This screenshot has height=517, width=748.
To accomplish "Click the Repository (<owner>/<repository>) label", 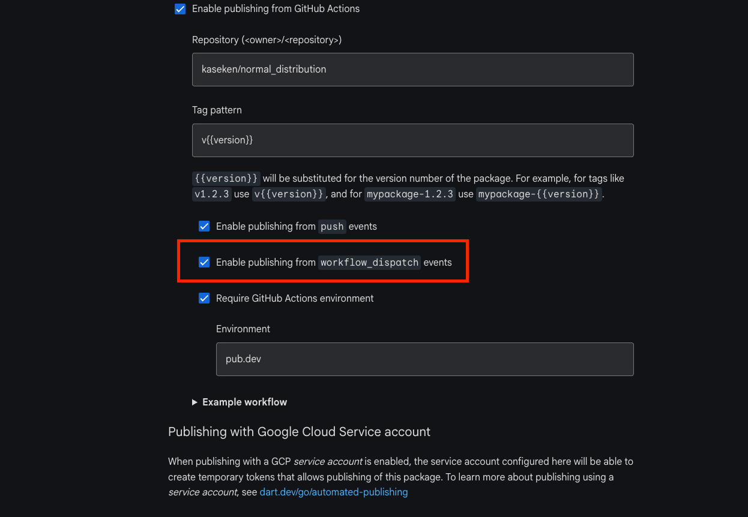I will [267, 40].
